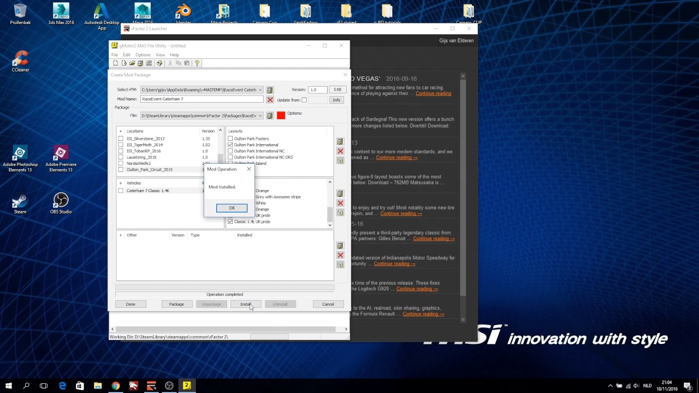Click the browse icon next to Package File
The width and height of the screenshot is (699, 393).
pos(270,116)
